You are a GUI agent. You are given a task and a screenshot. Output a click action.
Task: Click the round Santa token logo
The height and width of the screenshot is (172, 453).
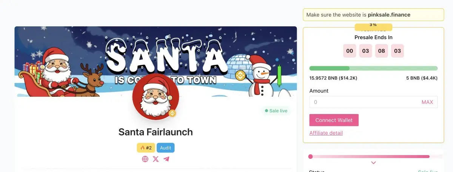[x=156, y=97]
